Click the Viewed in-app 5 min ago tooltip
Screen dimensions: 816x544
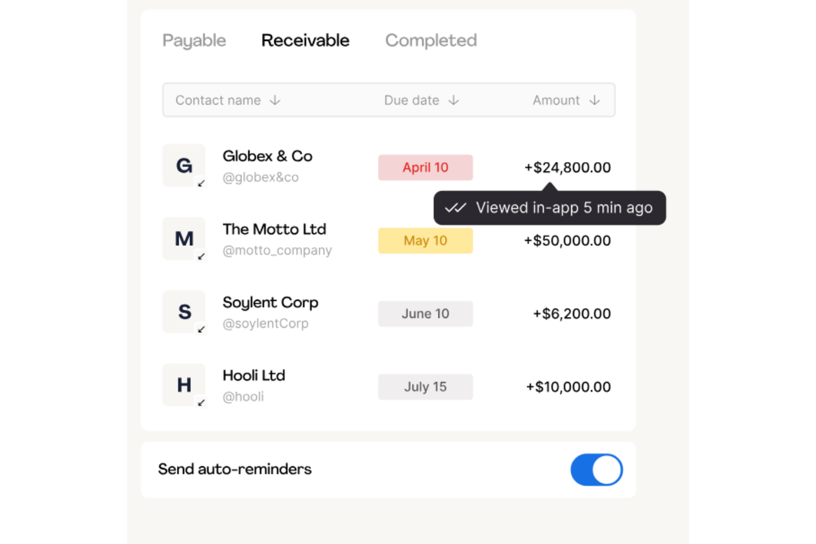550,208
